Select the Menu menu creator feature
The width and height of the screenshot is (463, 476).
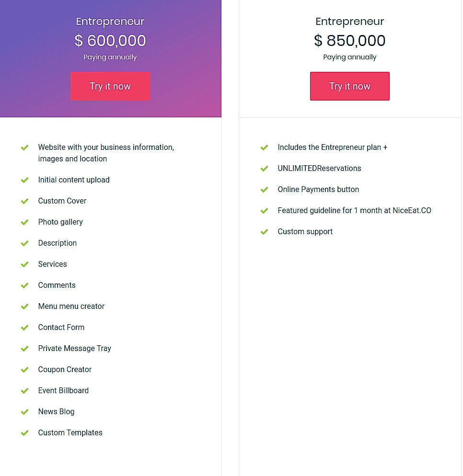coord(71,306)
